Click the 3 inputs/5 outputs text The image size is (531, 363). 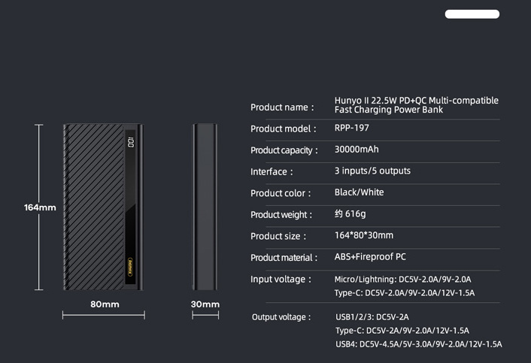point(372,171)
